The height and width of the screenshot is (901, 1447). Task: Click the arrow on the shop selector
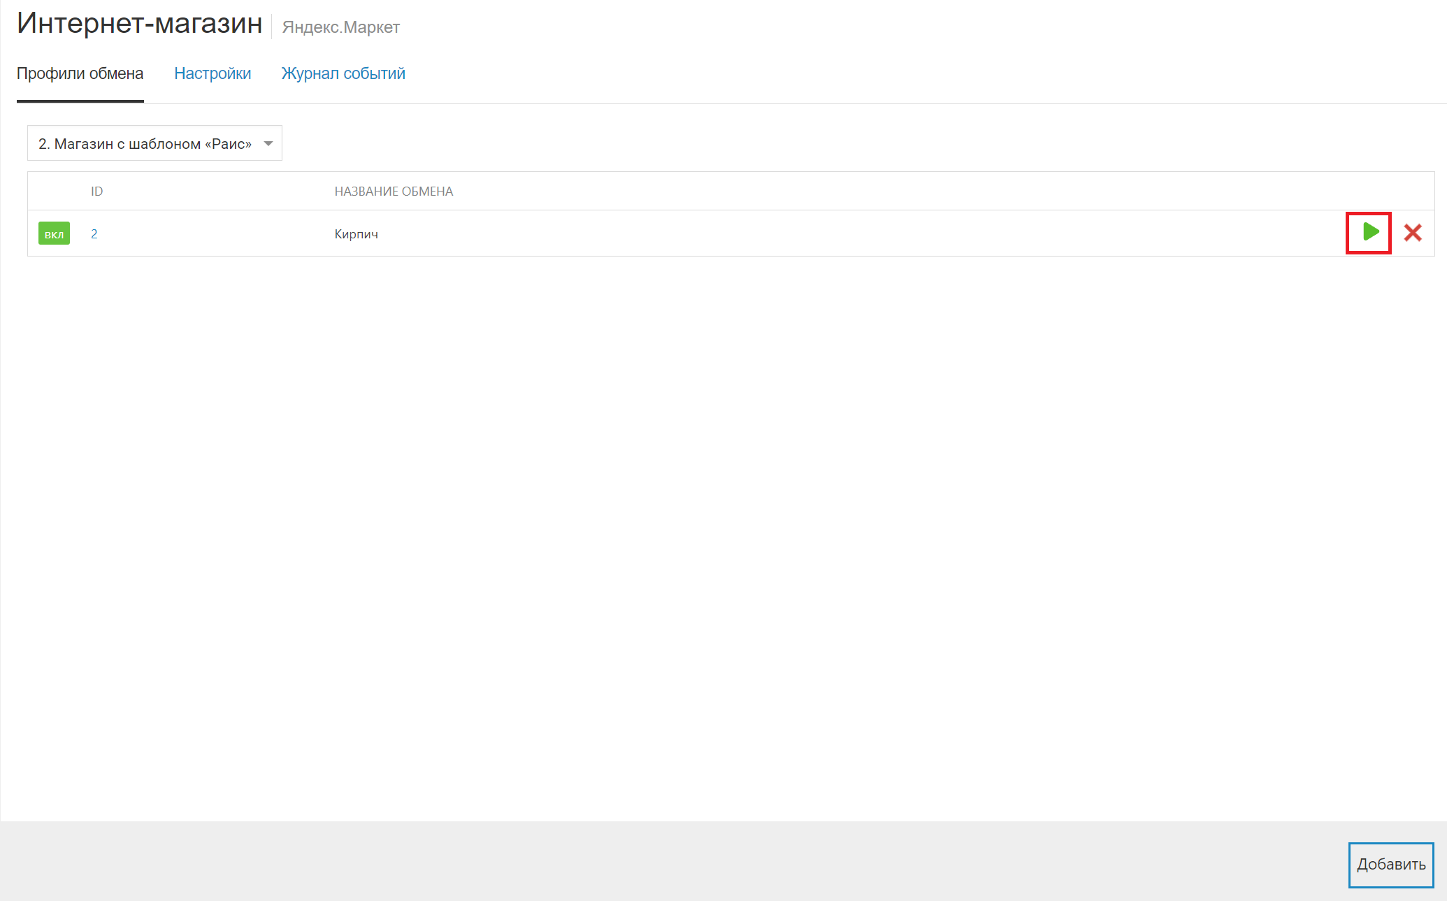pyautogui.click(x=268, y=143)
